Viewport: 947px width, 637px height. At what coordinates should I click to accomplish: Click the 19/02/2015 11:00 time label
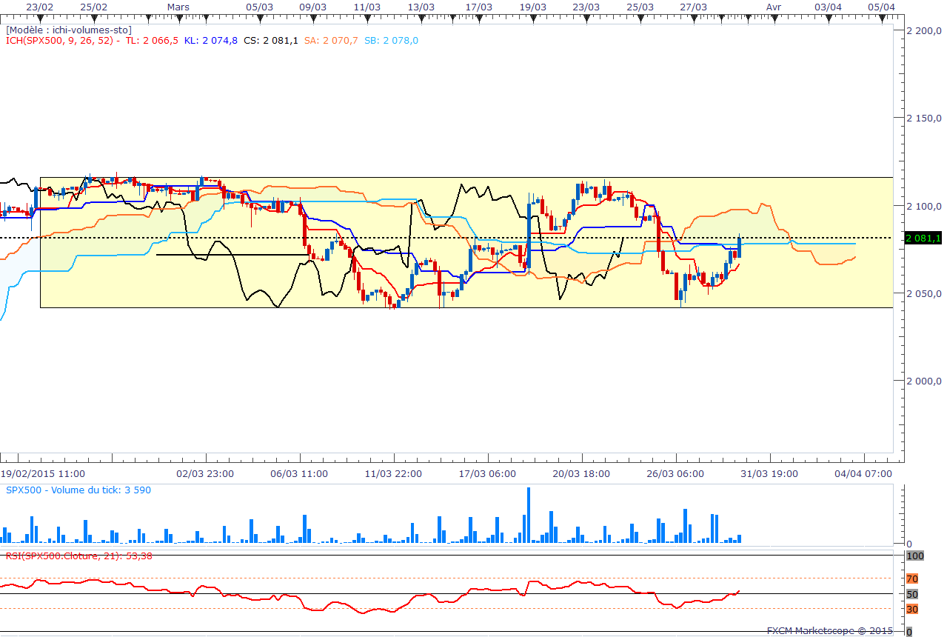(x=42, y=473)
